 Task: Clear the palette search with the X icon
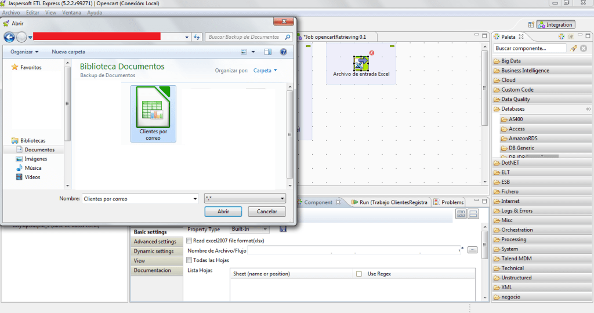point(584,49)
